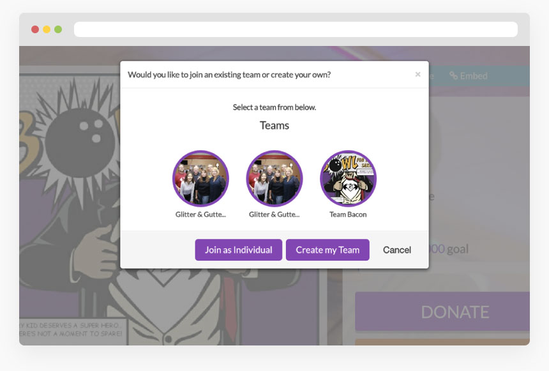
Task: Click the goal amount text in background
Action: coord(449,249)
